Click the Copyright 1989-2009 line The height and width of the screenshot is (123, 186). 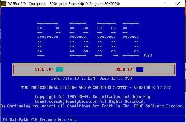(92, 97)
